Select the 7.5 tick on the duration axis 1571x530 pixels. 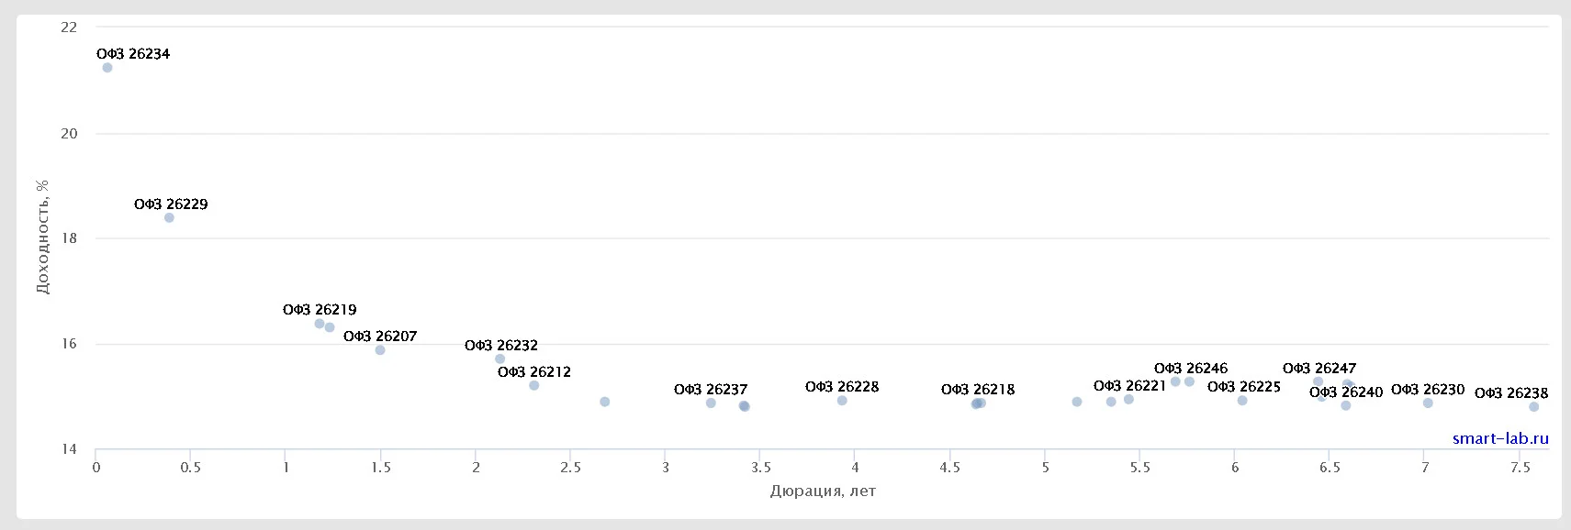(1520, 468)
